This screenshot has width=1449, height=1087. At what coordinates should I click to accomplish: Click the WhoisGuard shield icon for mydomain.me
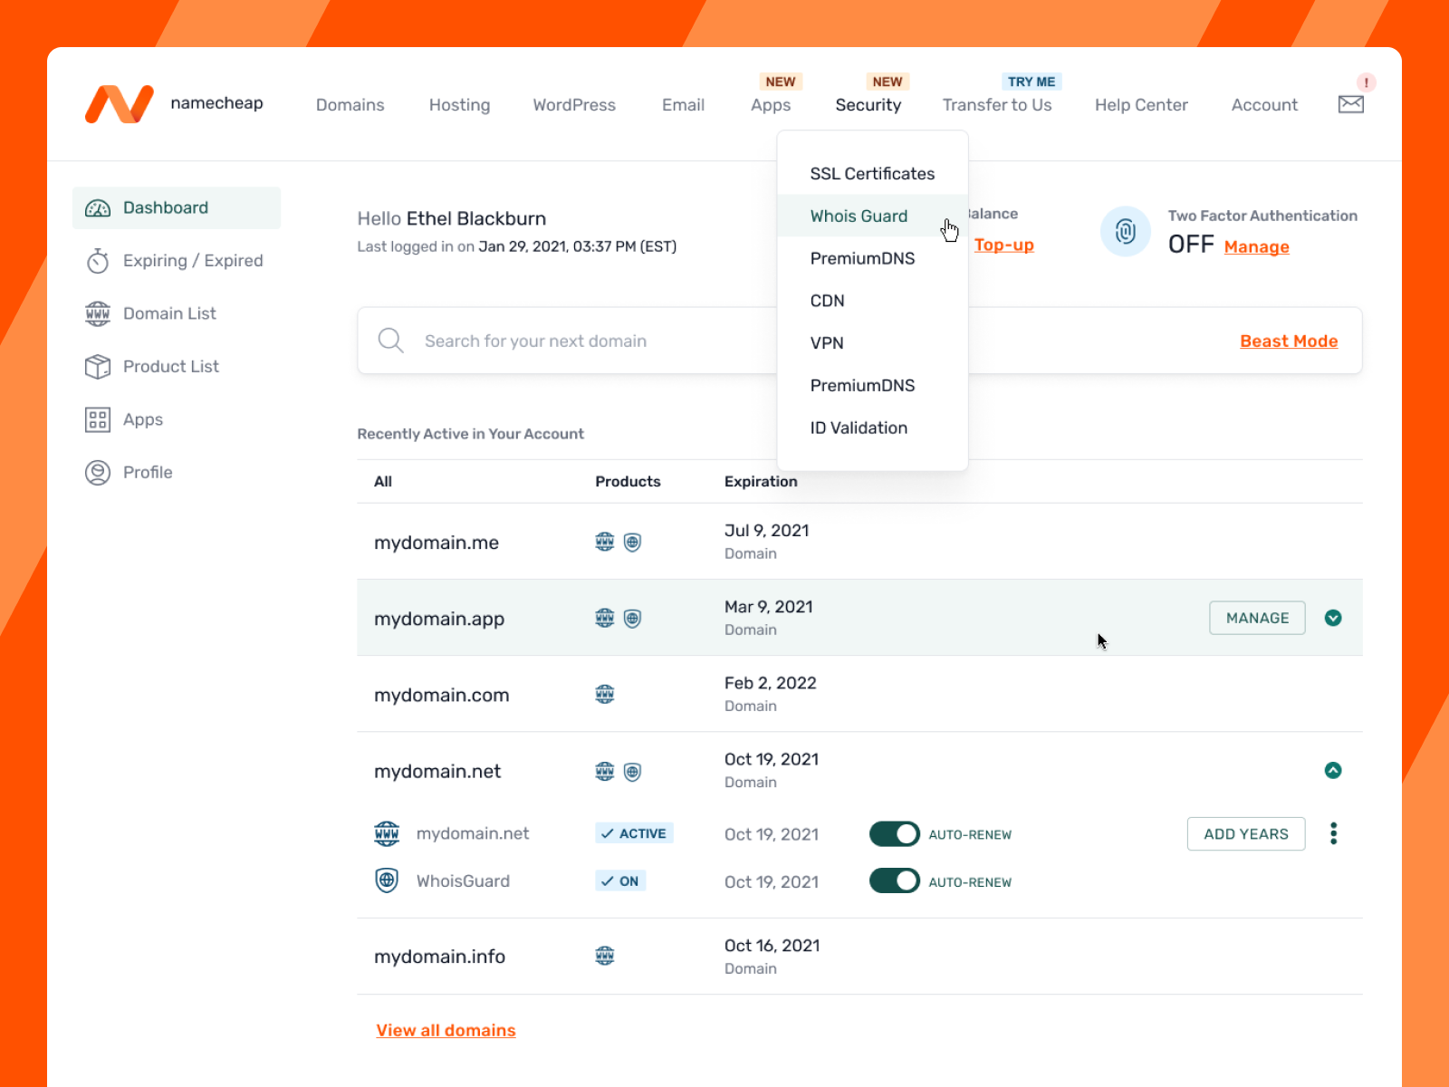pyautogui.click(x=633, y=543)
